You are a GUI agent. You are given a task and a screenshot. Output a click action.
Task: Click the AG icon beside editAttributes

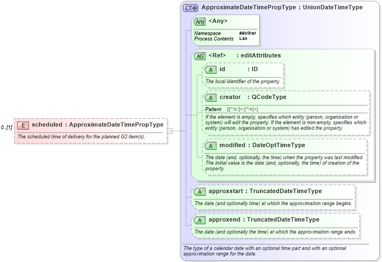pyautogui.click(x=200, y=56)
